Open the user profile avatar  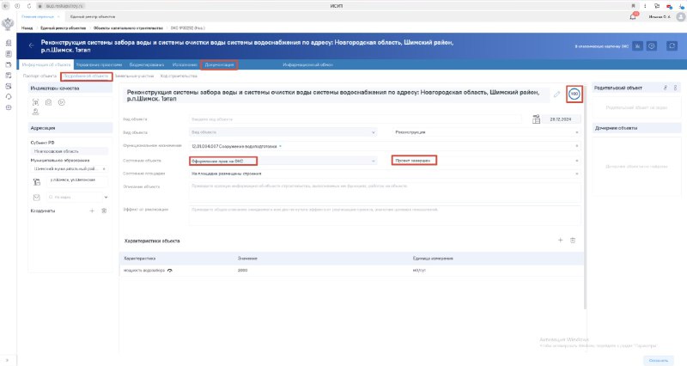coord(680,16)
